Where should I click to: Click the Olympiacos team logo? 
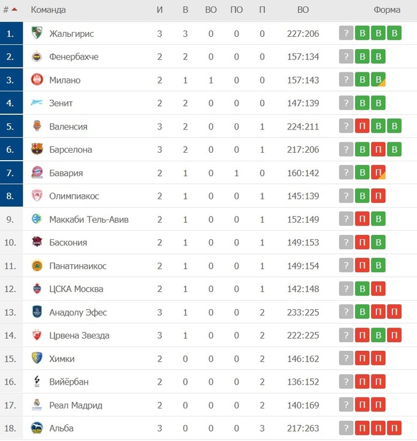click(37, 196)
